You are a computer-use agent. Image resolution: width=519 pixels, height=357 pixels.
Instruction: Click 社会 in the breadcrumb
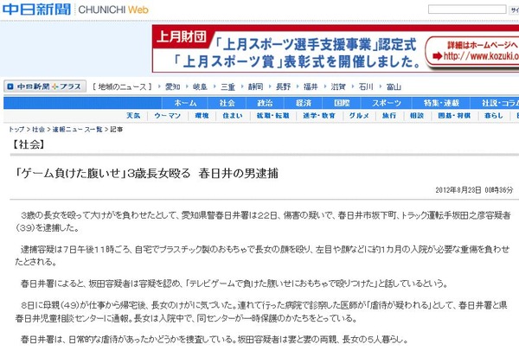pyautogui.click(x=38, y=130)
